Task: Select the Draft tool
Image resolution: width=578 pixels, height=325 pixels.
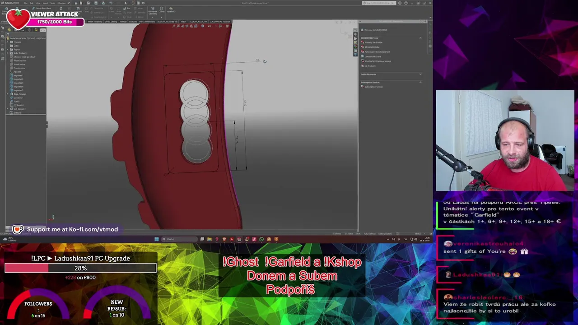Action: click(x=126, y=13)
